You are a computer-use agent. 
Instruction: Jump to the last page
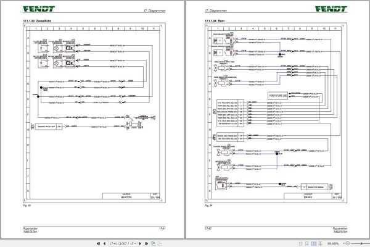(146, 243)
